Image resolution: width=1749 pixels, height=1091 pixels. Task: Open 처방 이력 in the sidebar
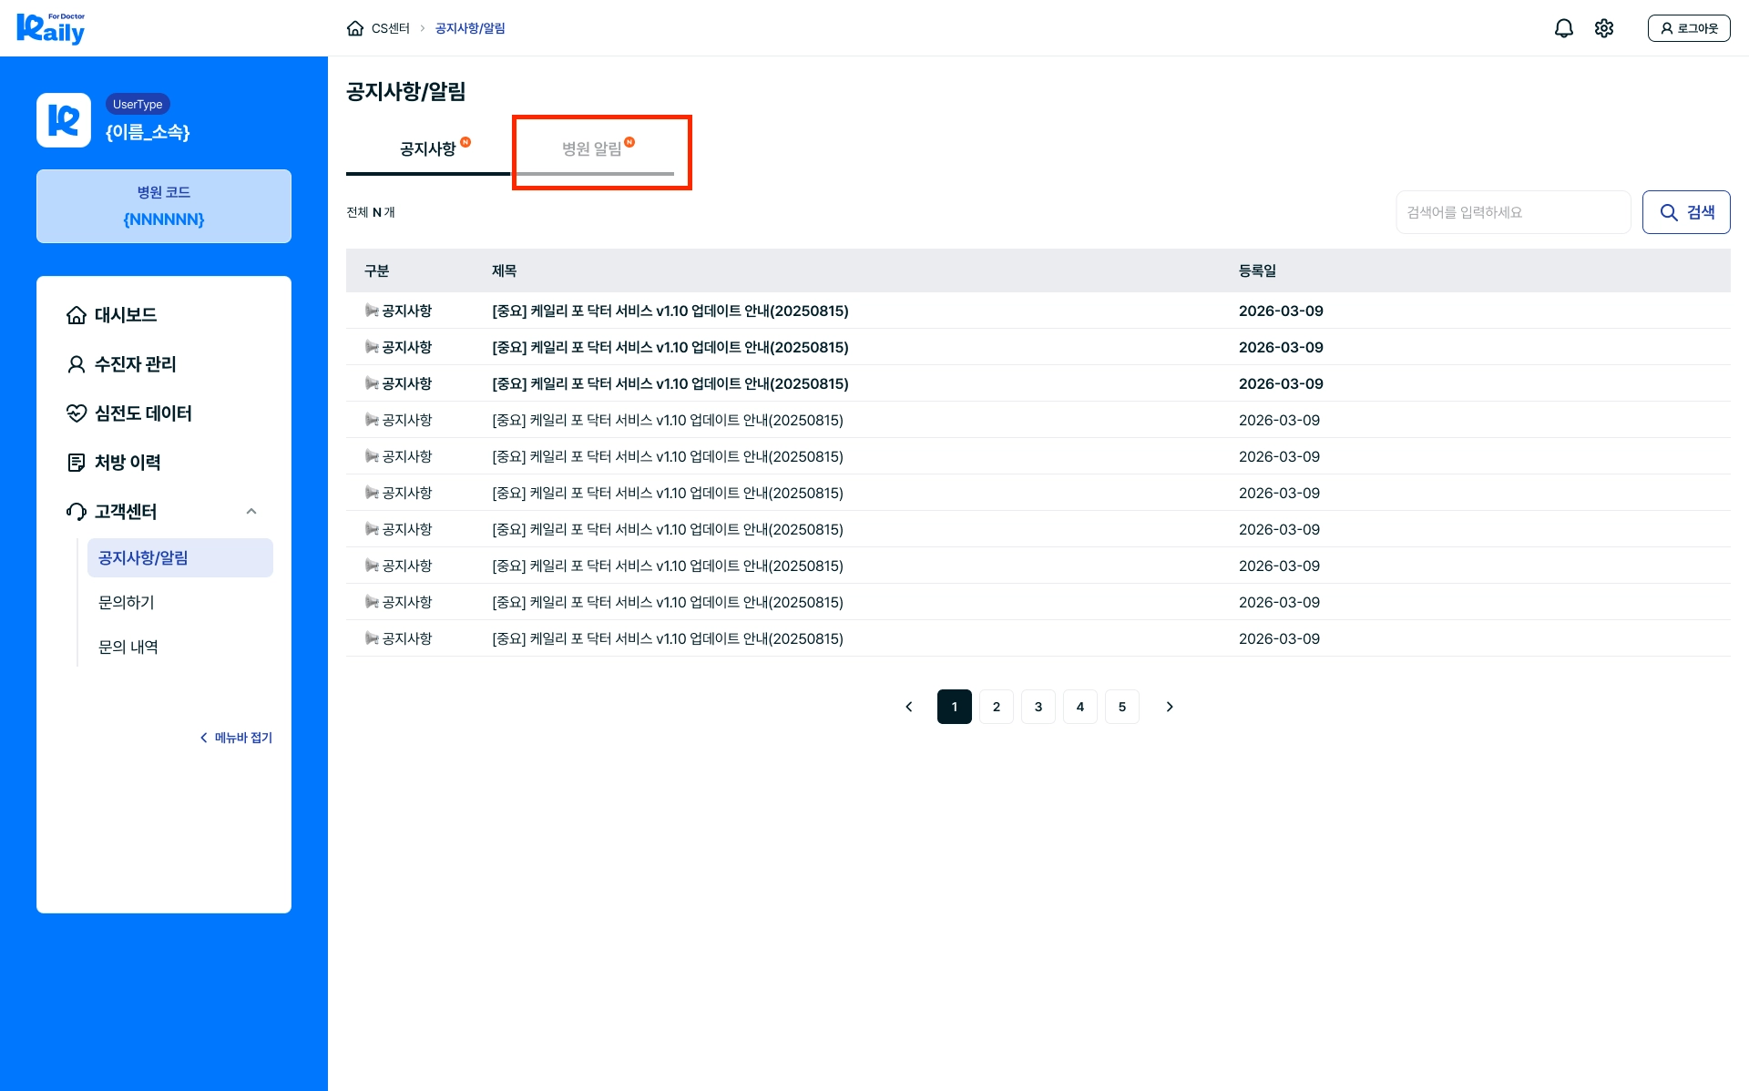click(x=128, y=463)
